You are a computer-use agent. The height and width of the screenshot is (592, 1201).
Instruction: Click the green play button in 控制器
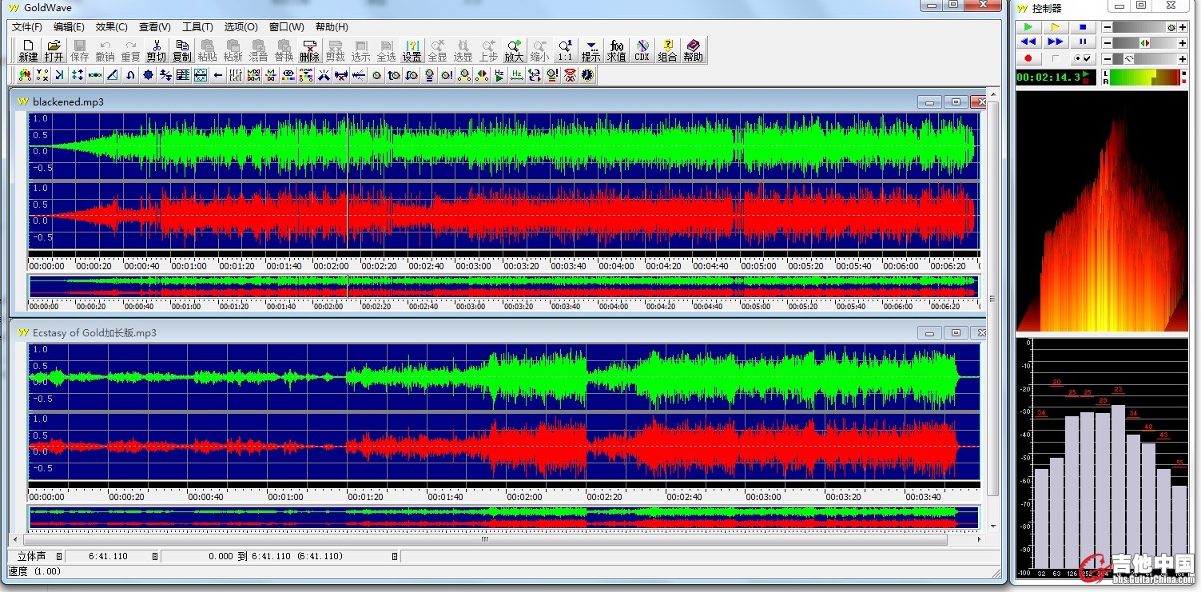pyautogui.click(x=1028, y=27)
